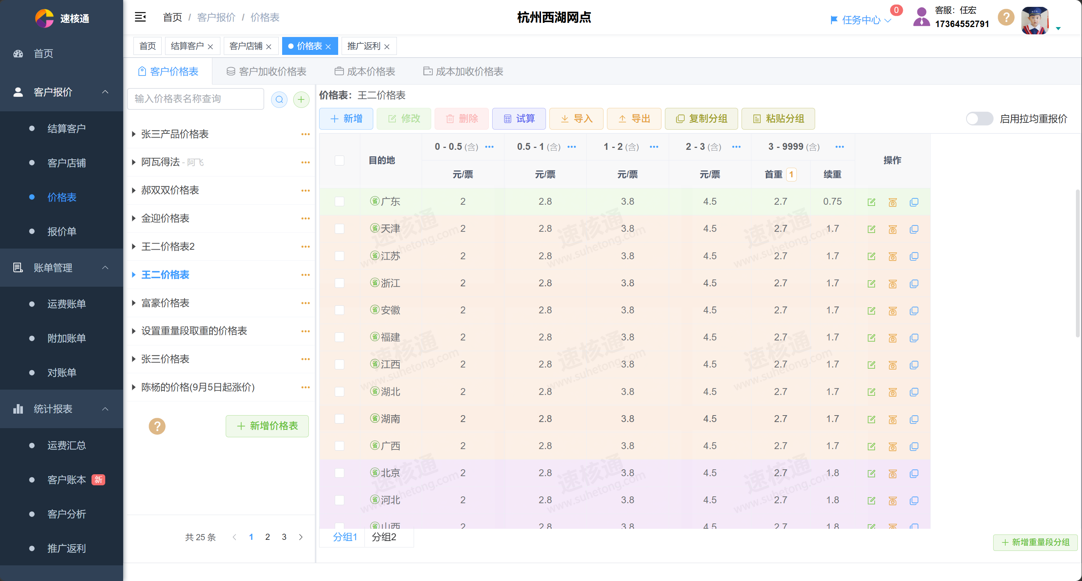Open 运费账单 in sidebar
The image size is (1082, 581).
tap(66, 304)
